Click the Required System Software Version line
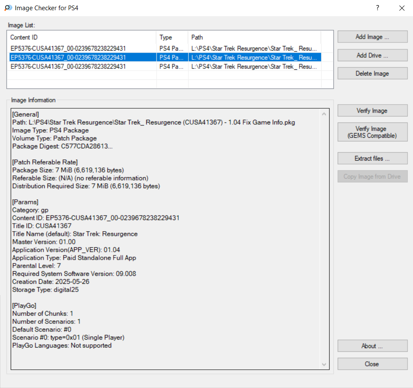The width and height of the screenshot is (413, 388). (x=74, y=274)
